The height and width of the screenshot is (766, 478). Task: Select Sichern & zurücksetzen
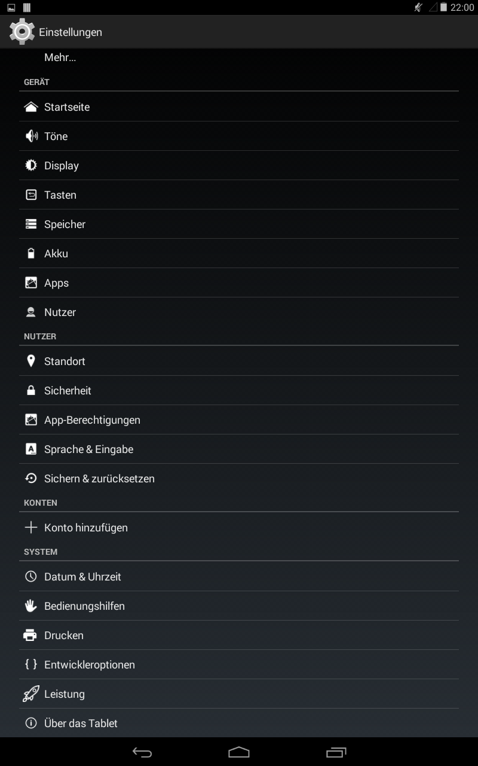coord(239,479)
